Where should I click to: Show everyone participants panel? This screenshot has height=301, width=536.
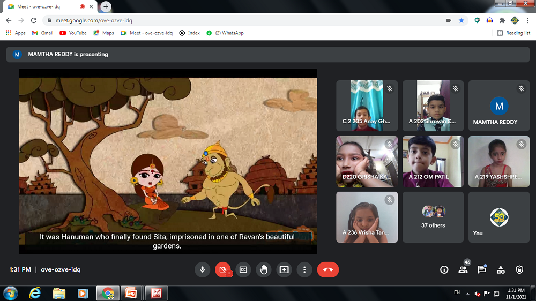pyautogui.click(x=463, y=270)
